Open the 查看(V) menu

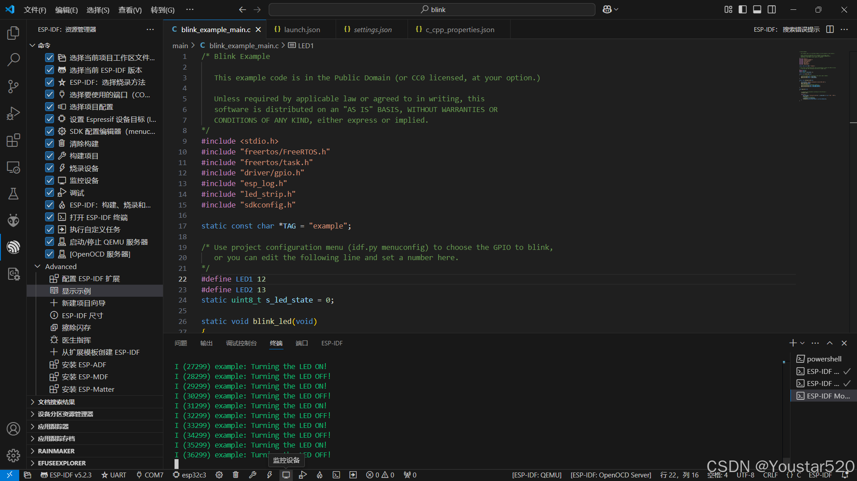point(130,10)
